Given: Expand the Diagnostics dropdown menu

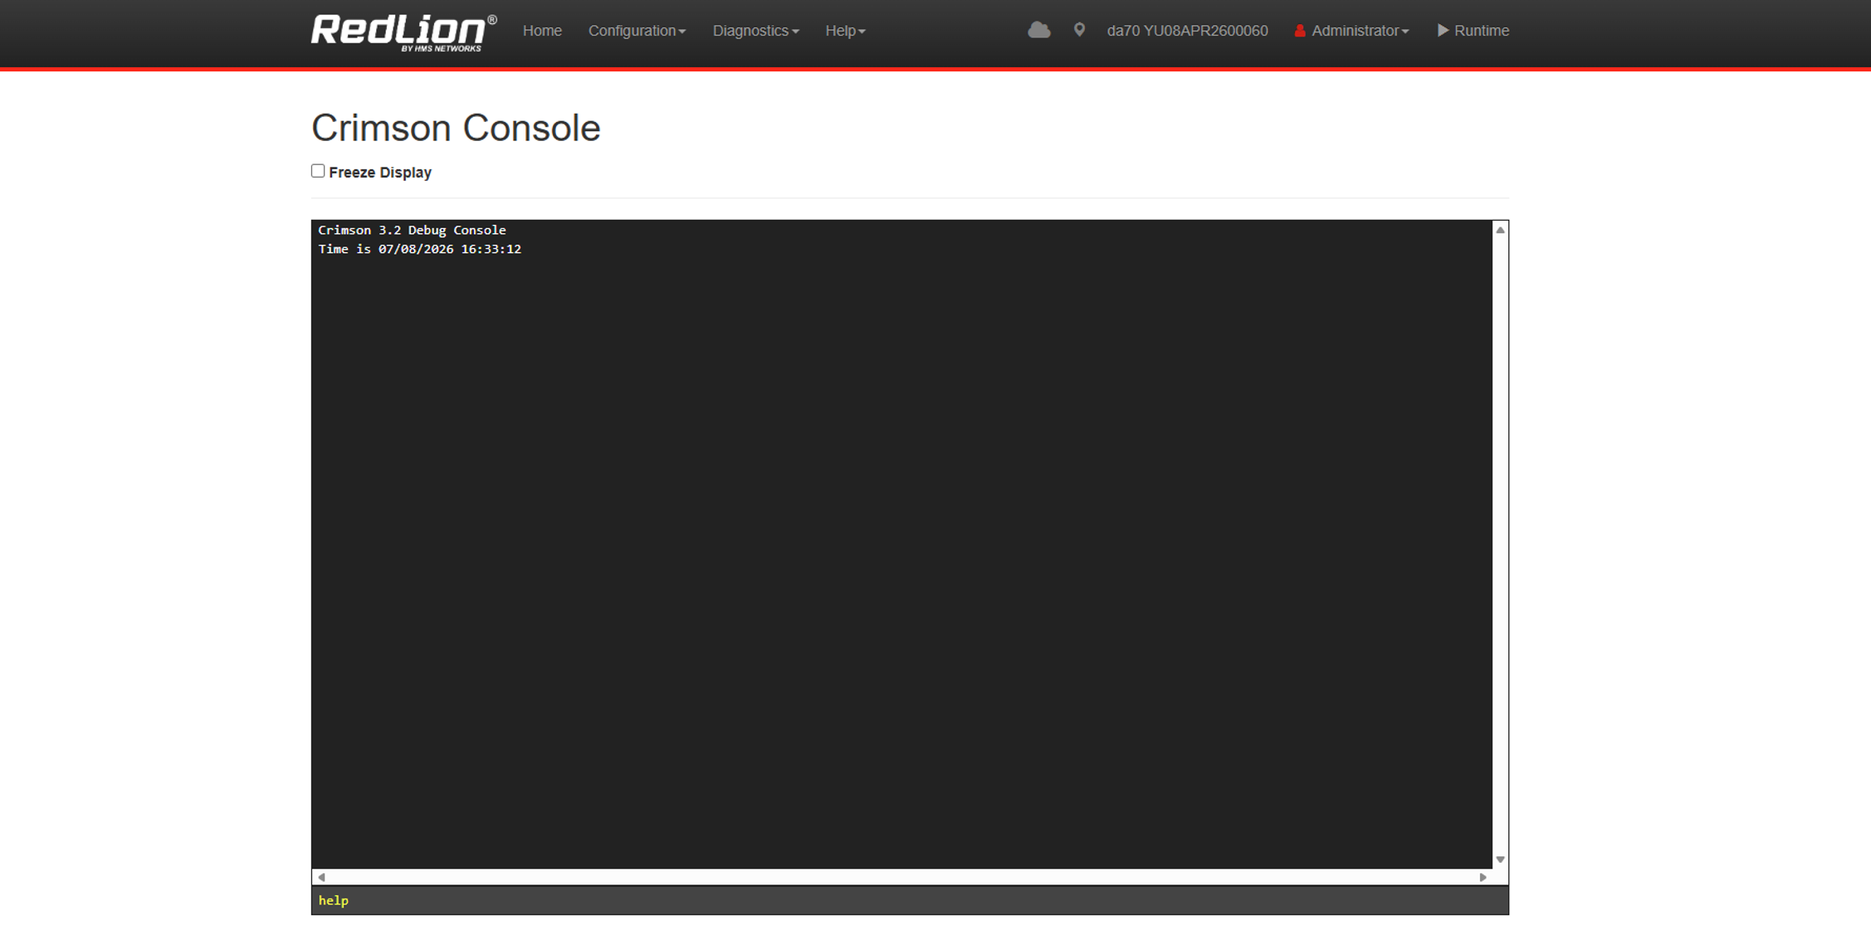Looking at the screenshot, I should click(x=755, y=31).
